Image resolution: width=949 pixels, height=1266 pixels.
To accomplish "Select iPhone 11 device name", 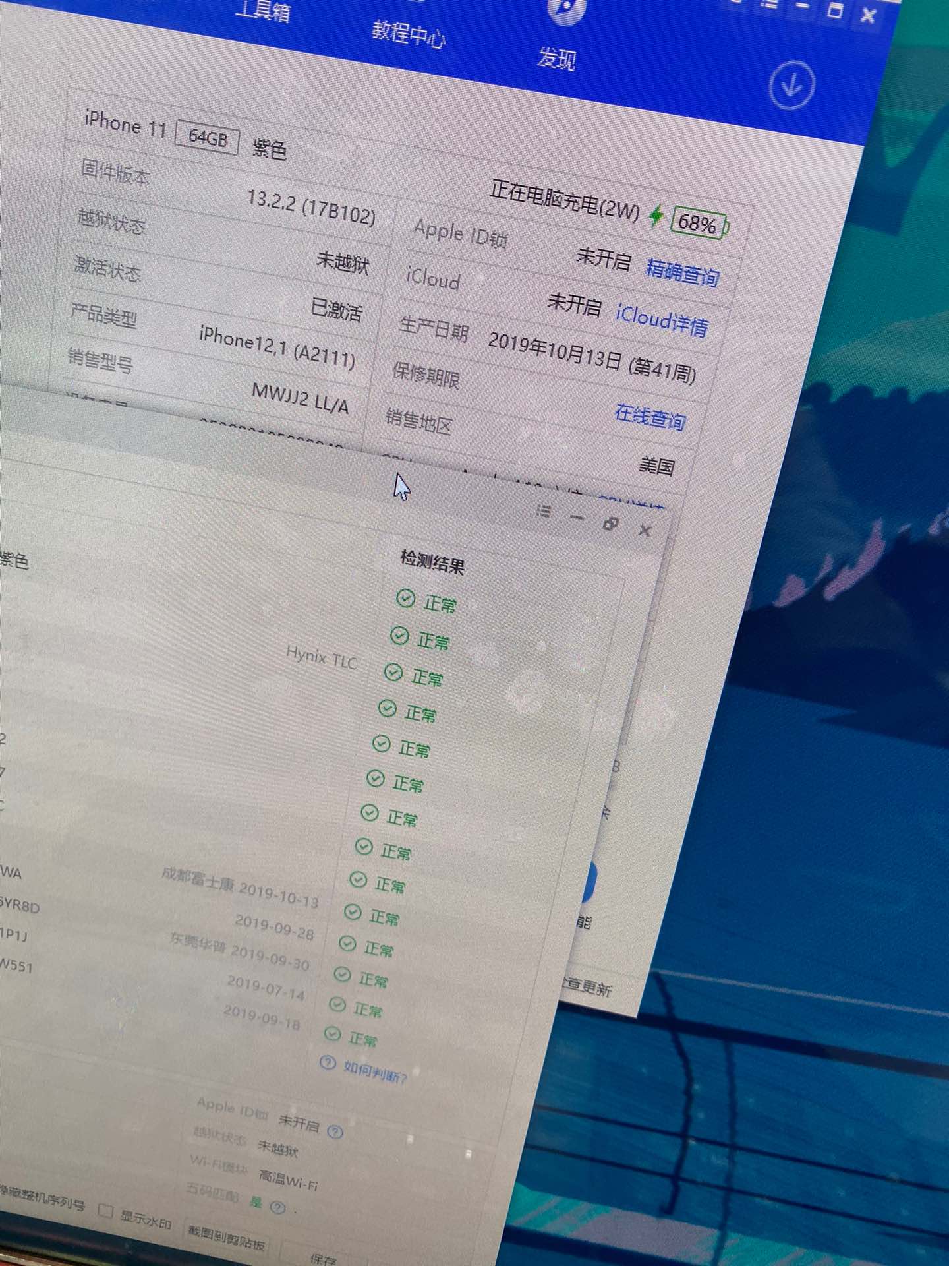I will [125, 123].
